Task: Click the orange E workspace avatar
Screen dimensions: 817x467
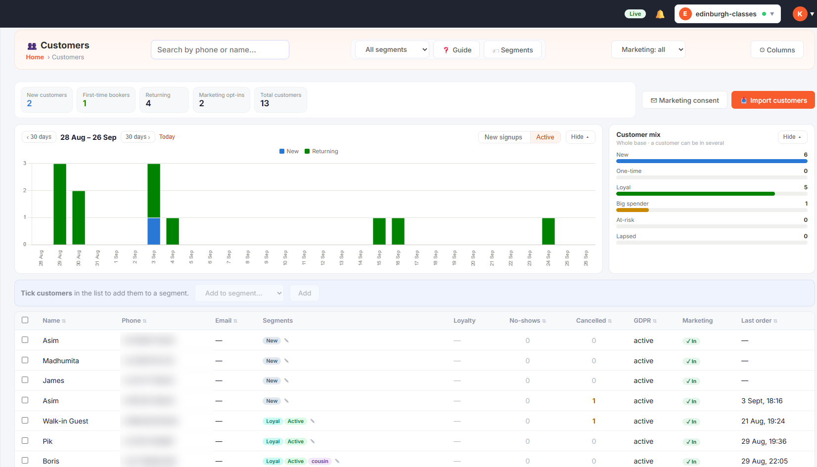Action: pyautogui.click(x=685, y=14)
